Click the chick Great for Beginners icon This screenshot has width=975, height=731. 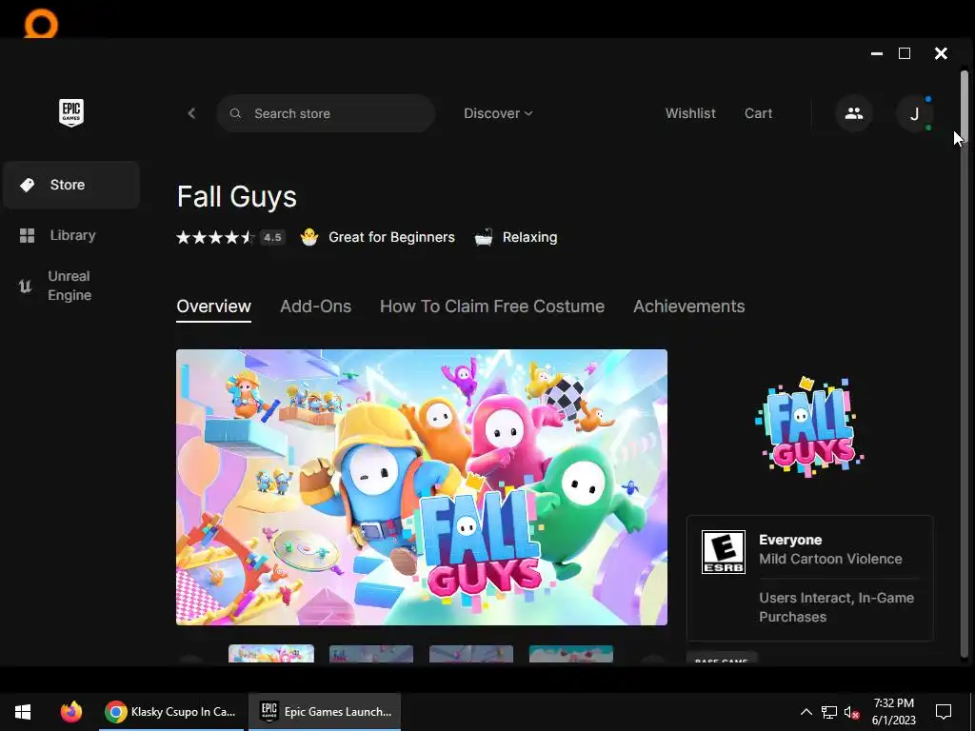[309, 237]
